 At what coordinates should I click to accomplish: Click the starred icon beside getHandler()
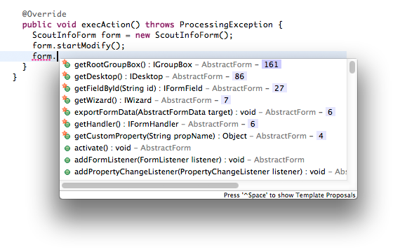point(67,124)
